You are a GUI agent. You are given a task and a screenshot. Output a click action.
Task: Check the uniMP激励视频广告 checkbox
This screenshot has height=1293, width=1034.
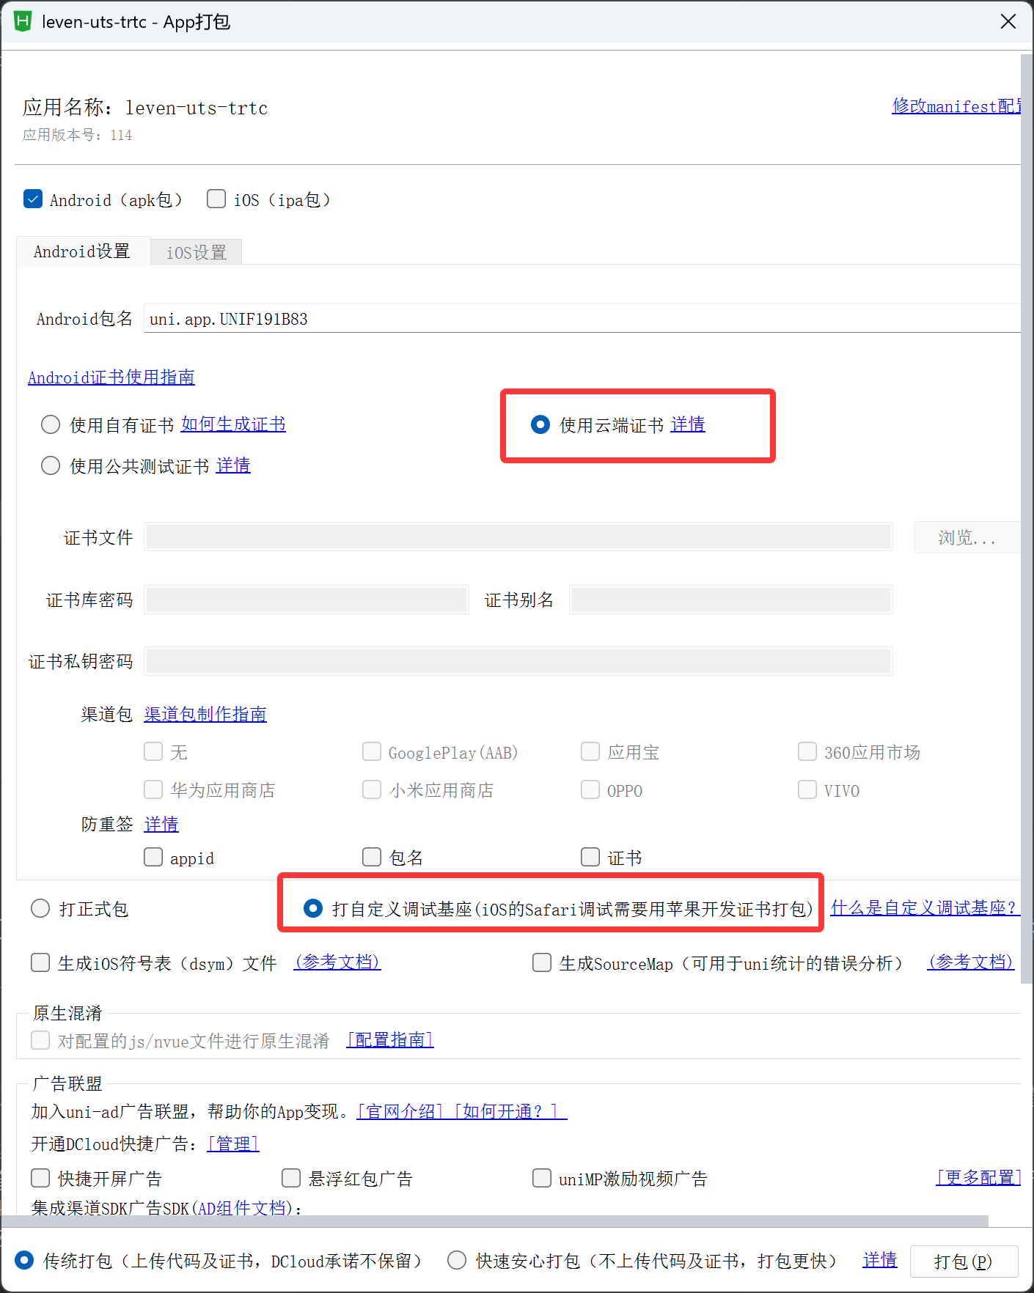(x=542, y=1178)
